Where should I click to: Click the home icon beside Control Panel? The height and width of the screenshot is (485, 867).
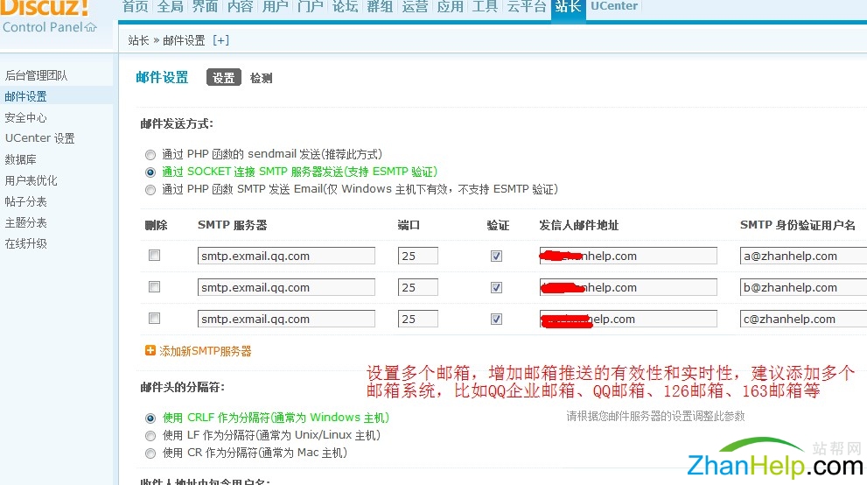click(x=91, y=26)
